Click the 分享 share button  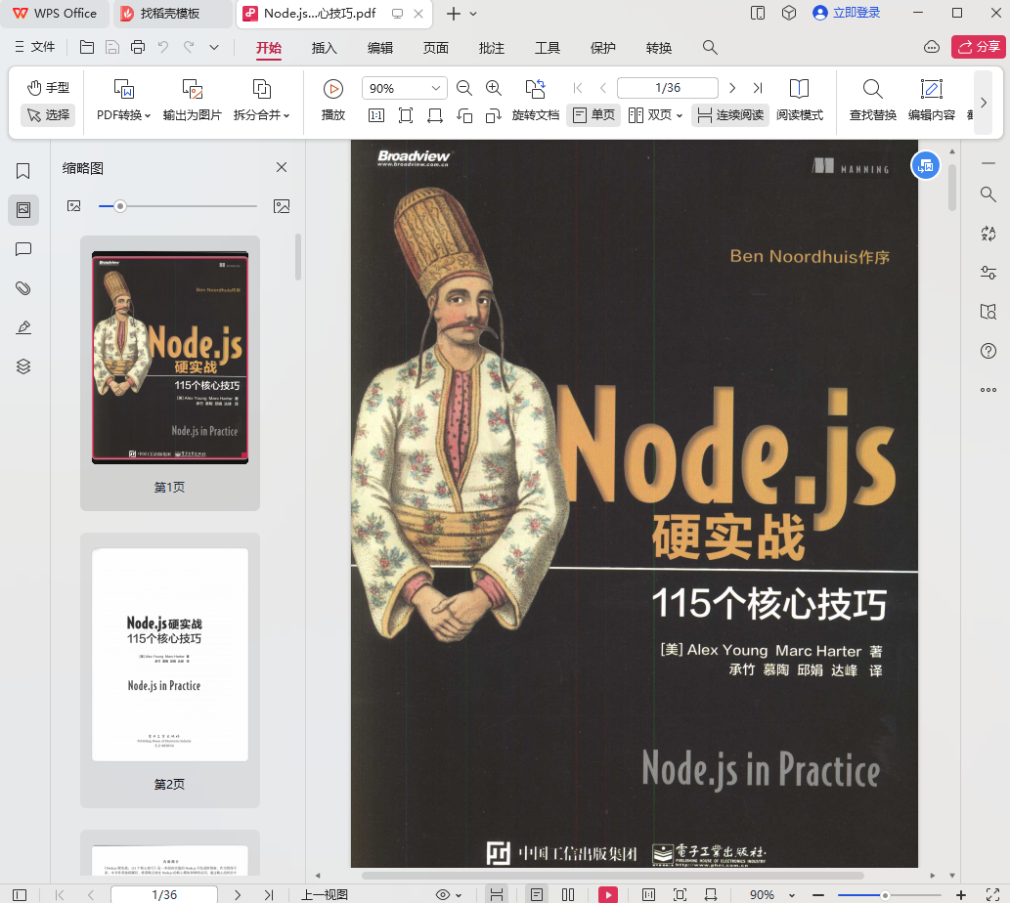[978, 47]
